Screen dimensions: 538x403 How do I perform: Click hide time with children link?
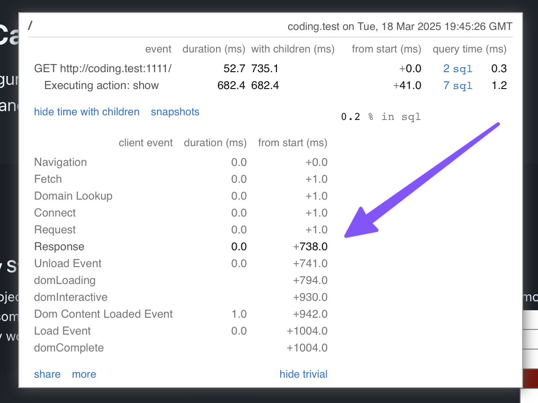click(87, 112)
